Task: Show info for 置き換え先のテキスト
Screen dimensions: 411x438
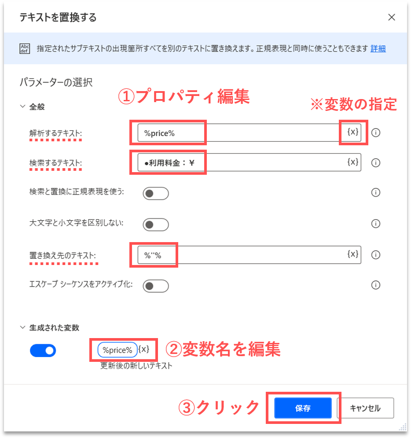Action: coord(375,255)
